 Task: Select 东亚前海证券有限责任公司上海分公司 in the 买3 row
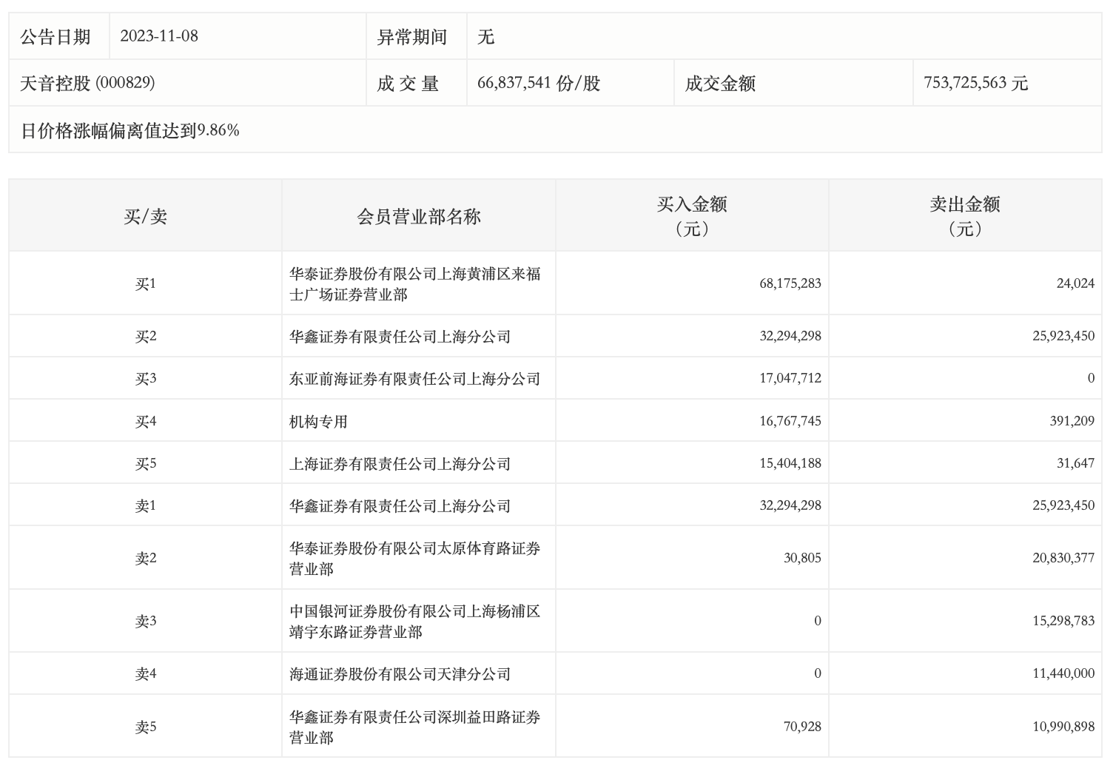[x=414, y=379]
